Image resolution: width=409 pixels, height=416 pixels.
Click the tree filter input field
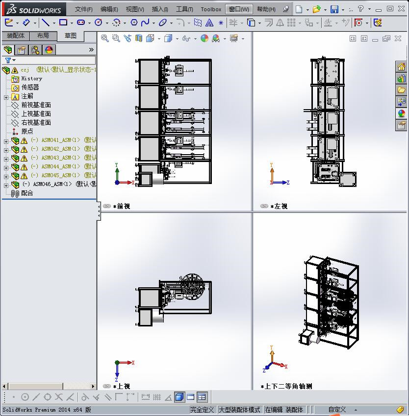[x=56, y=60]
